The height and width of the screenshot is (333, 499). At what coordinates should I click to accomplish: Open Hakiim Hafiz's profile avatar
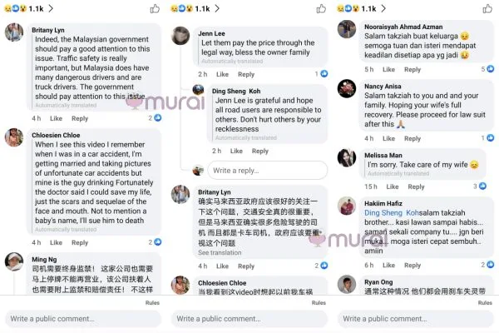pyautogui.click(x=347, y=206)
